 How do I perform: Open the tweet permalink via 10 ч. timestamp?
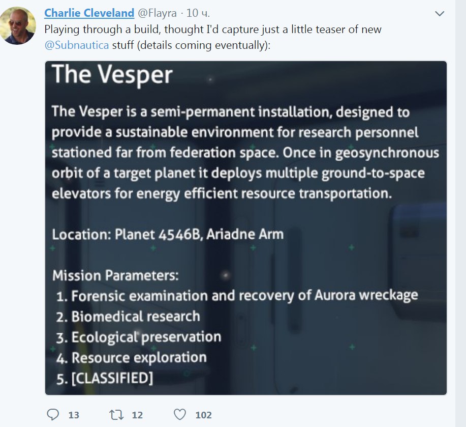click(198, 13)
